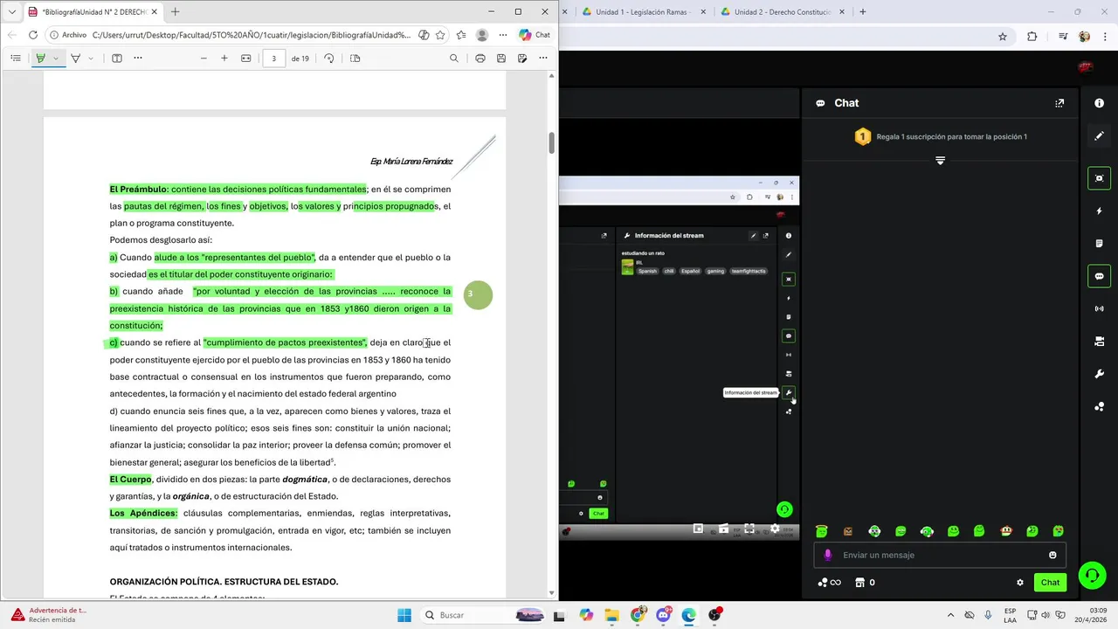Open the emoji picker in chat input
1118x629 pixels.
1052,555
